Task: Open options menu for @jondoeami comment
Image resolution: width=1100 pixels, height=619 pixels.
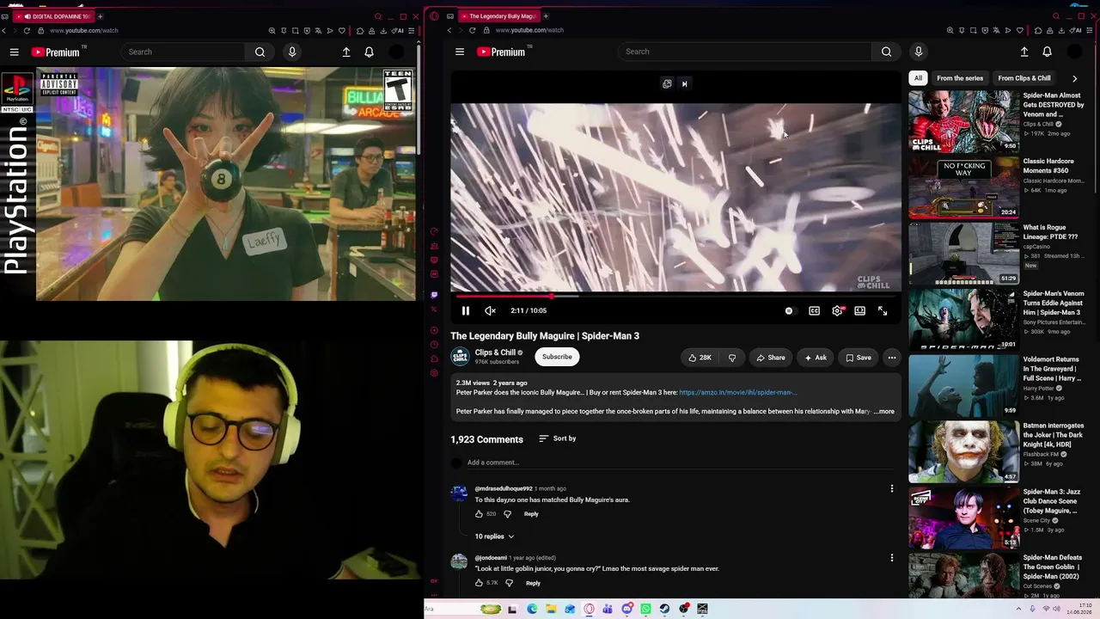Action: pos(891,558)
